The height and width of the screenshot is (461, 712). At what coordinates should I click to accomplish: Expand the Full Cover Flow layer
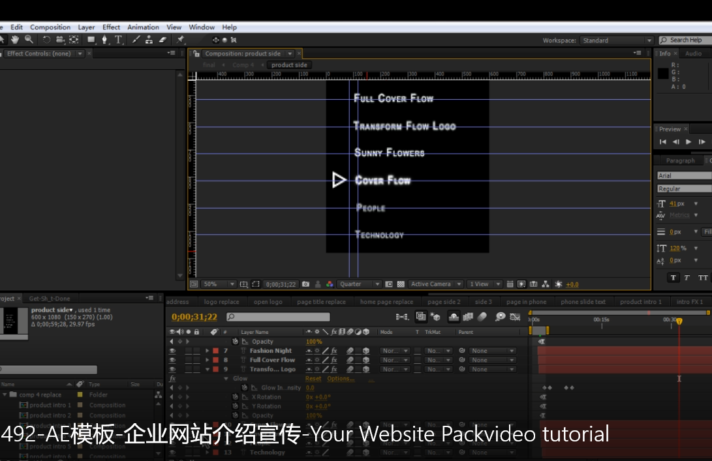(208, 360)
